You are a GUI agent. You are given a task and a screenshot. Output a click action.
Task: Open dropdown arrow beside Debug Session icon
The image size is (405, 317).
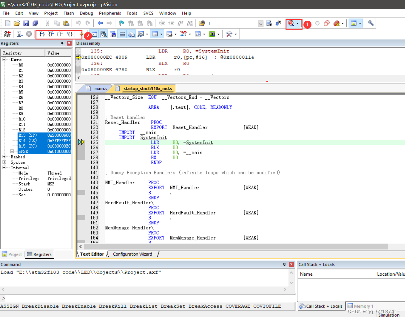coord(298,23)
